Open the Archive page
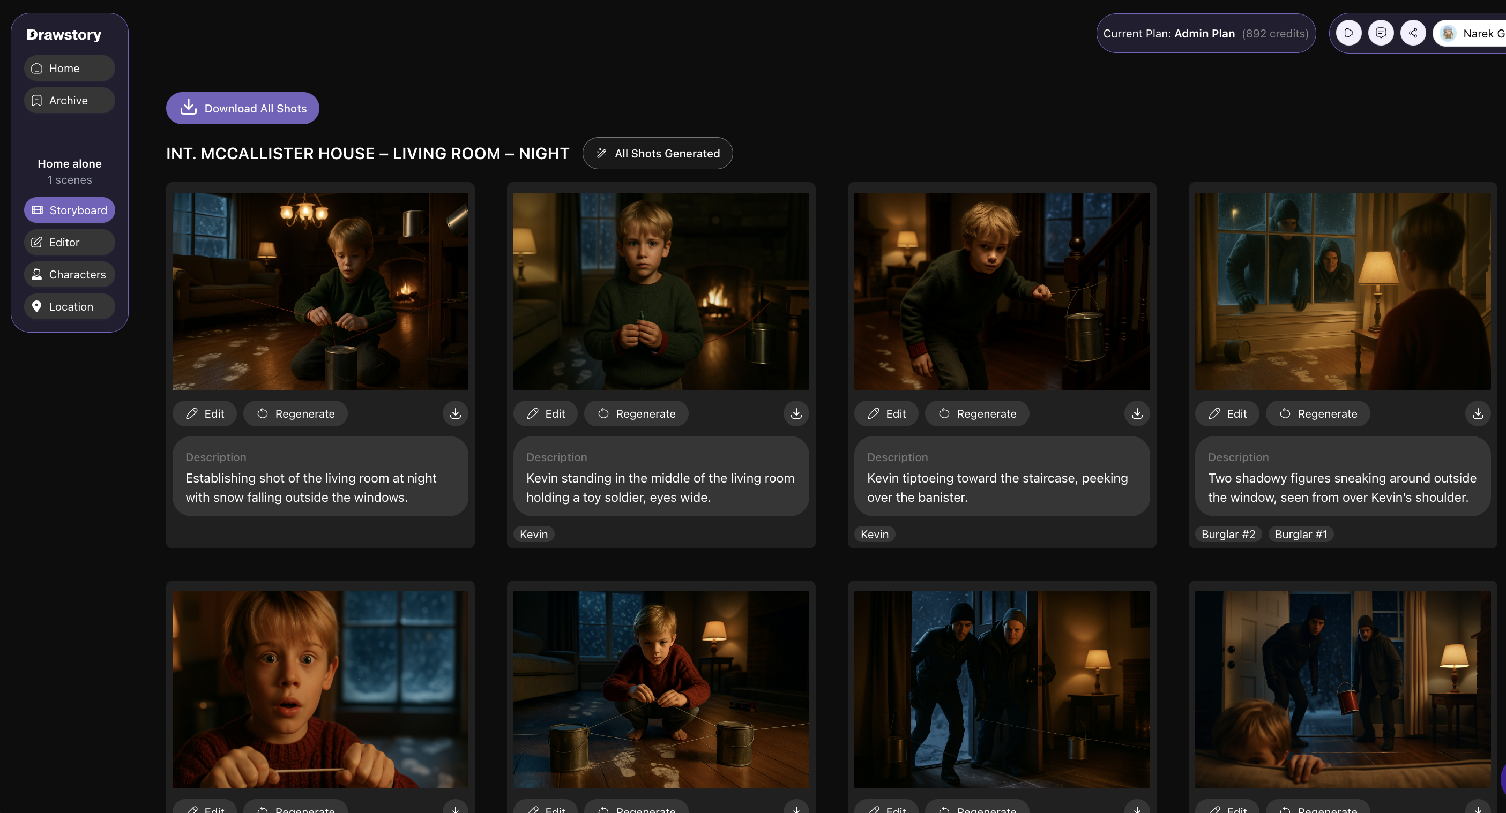 70,101
